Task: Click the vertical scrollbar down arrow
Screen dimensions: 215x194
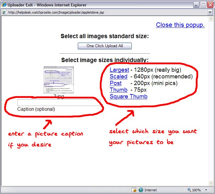Action: 211,183
